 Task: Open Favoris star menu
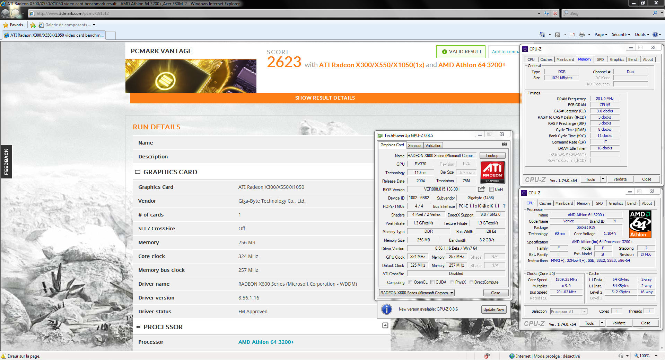pos(13,25)
